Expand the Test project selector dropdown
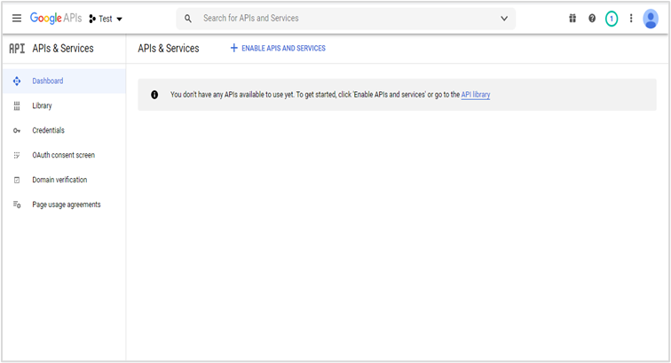This screenshot has width=671, height=363. tap(107, 19)
